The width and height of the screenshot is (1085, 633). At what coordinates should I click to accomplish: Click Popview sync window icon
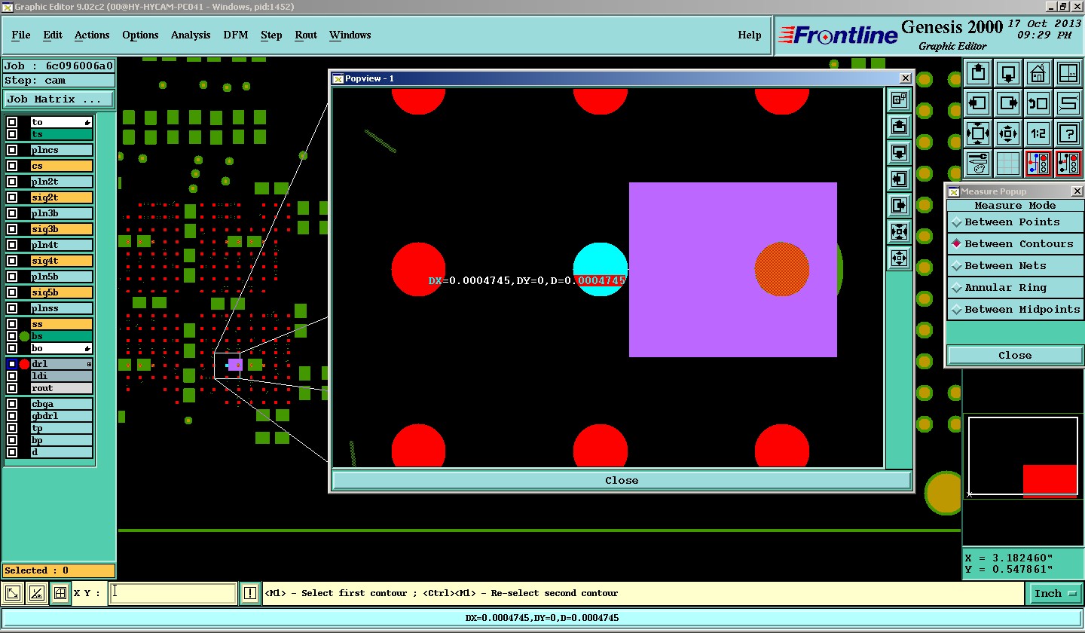pos(899,99)
